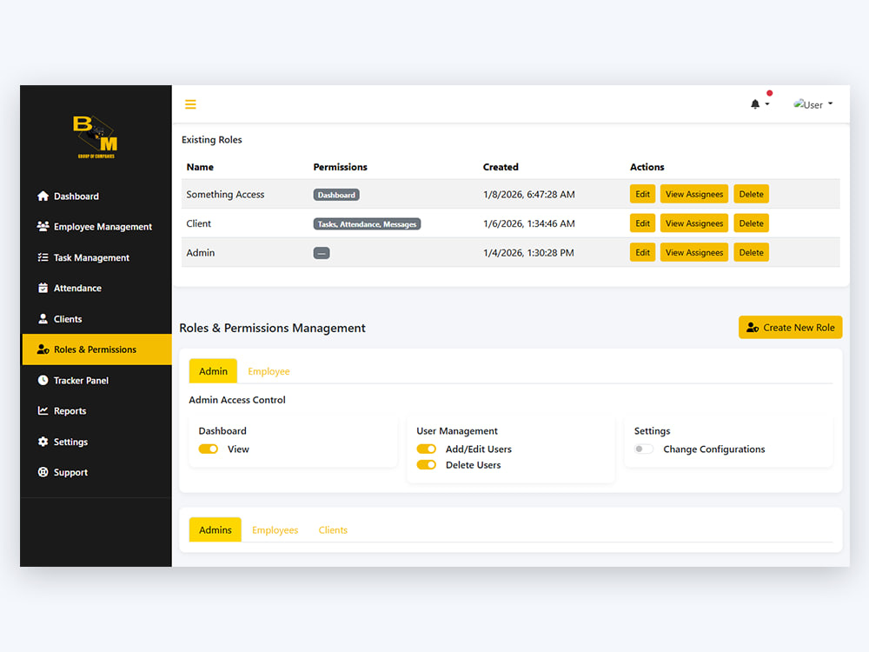Click the Attendance calendar icon
This screenshot has width=869, height=652.
[43, 288]
